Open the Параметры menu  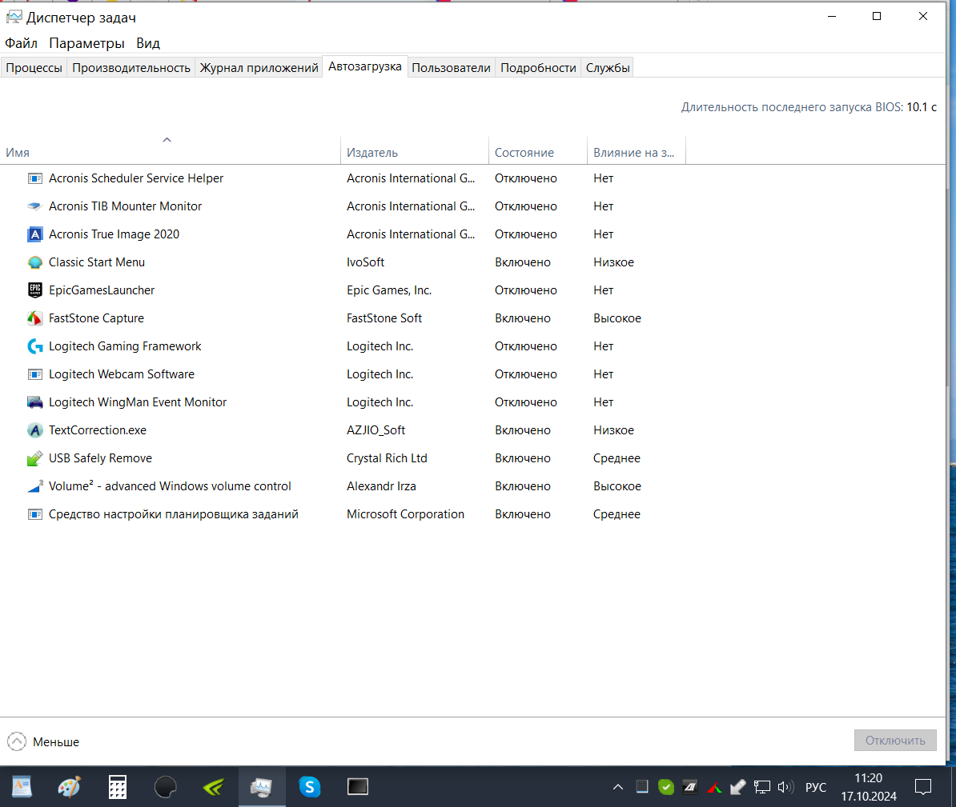tap(86, 43)
